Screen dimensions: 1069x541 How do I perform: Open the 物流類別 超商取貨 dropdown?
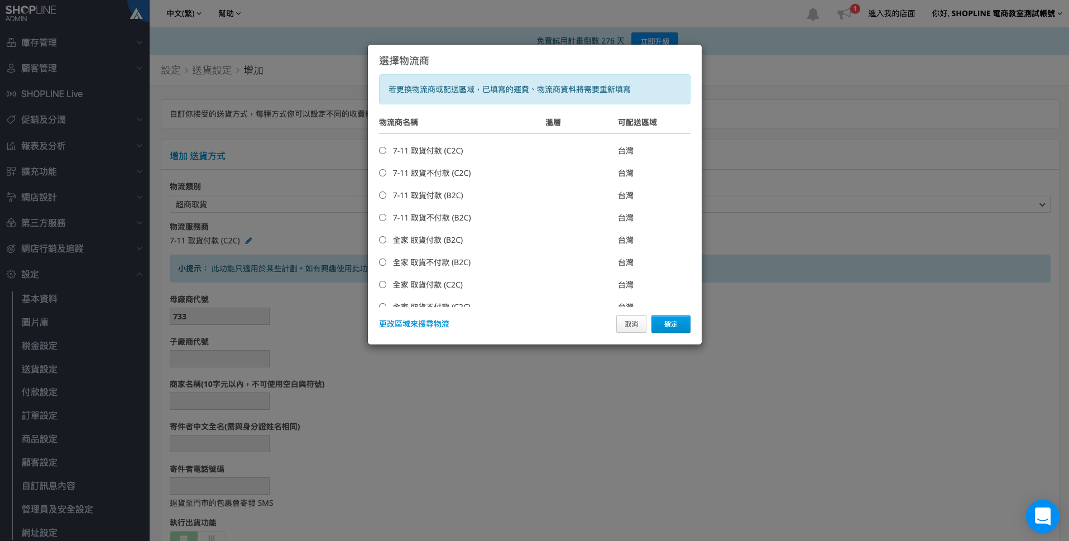pos(610,204)
